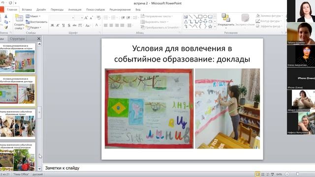Select the oval shape
This screenshot has width=315, height=177.
coord(205,16)
